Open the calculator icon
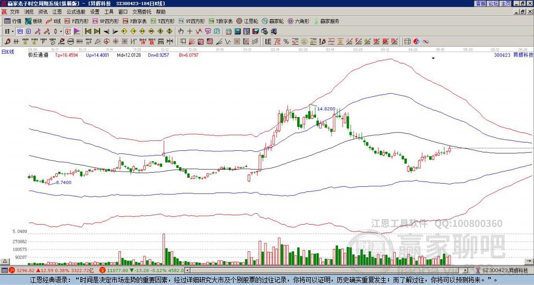The image size is (534, 285). [x=238, y=32]
